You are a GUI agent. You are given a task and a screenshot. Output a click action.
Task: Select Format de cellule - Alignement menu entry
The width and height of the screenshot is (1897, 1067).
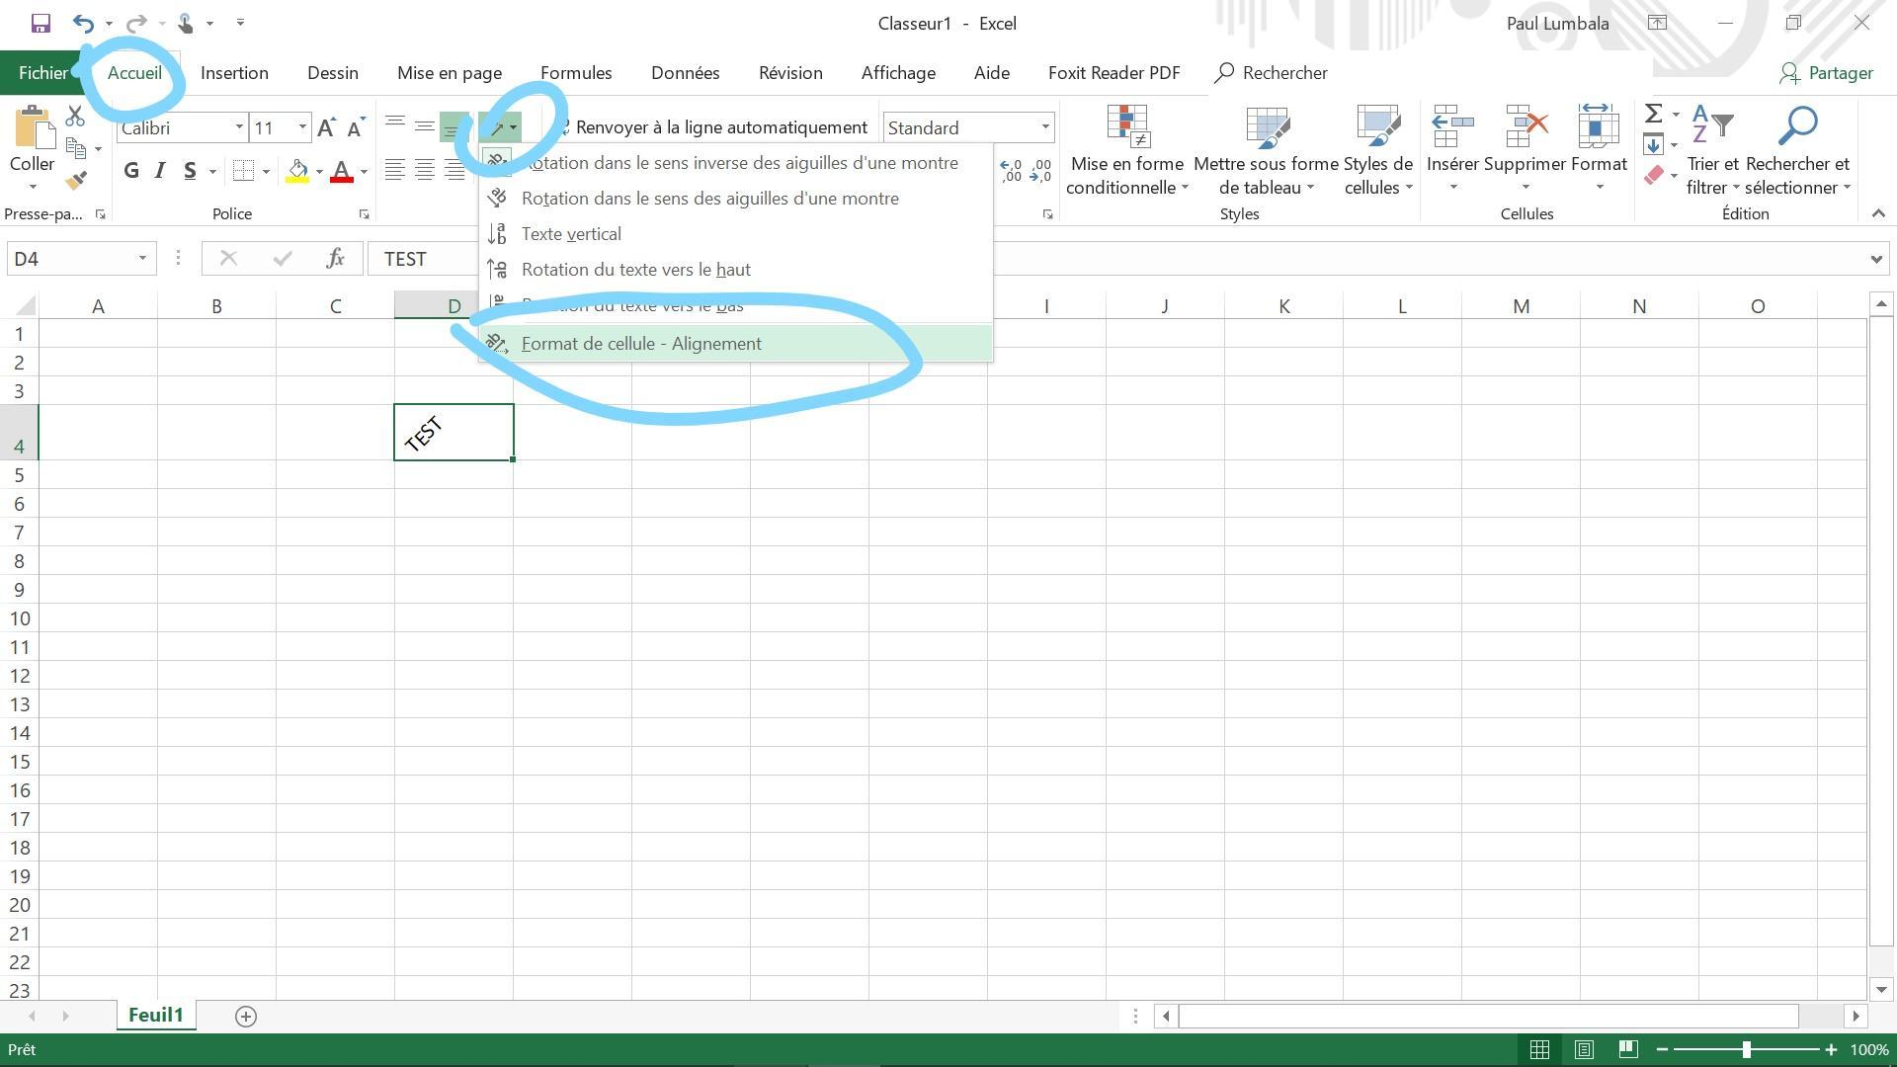click(x=641, y=344)
